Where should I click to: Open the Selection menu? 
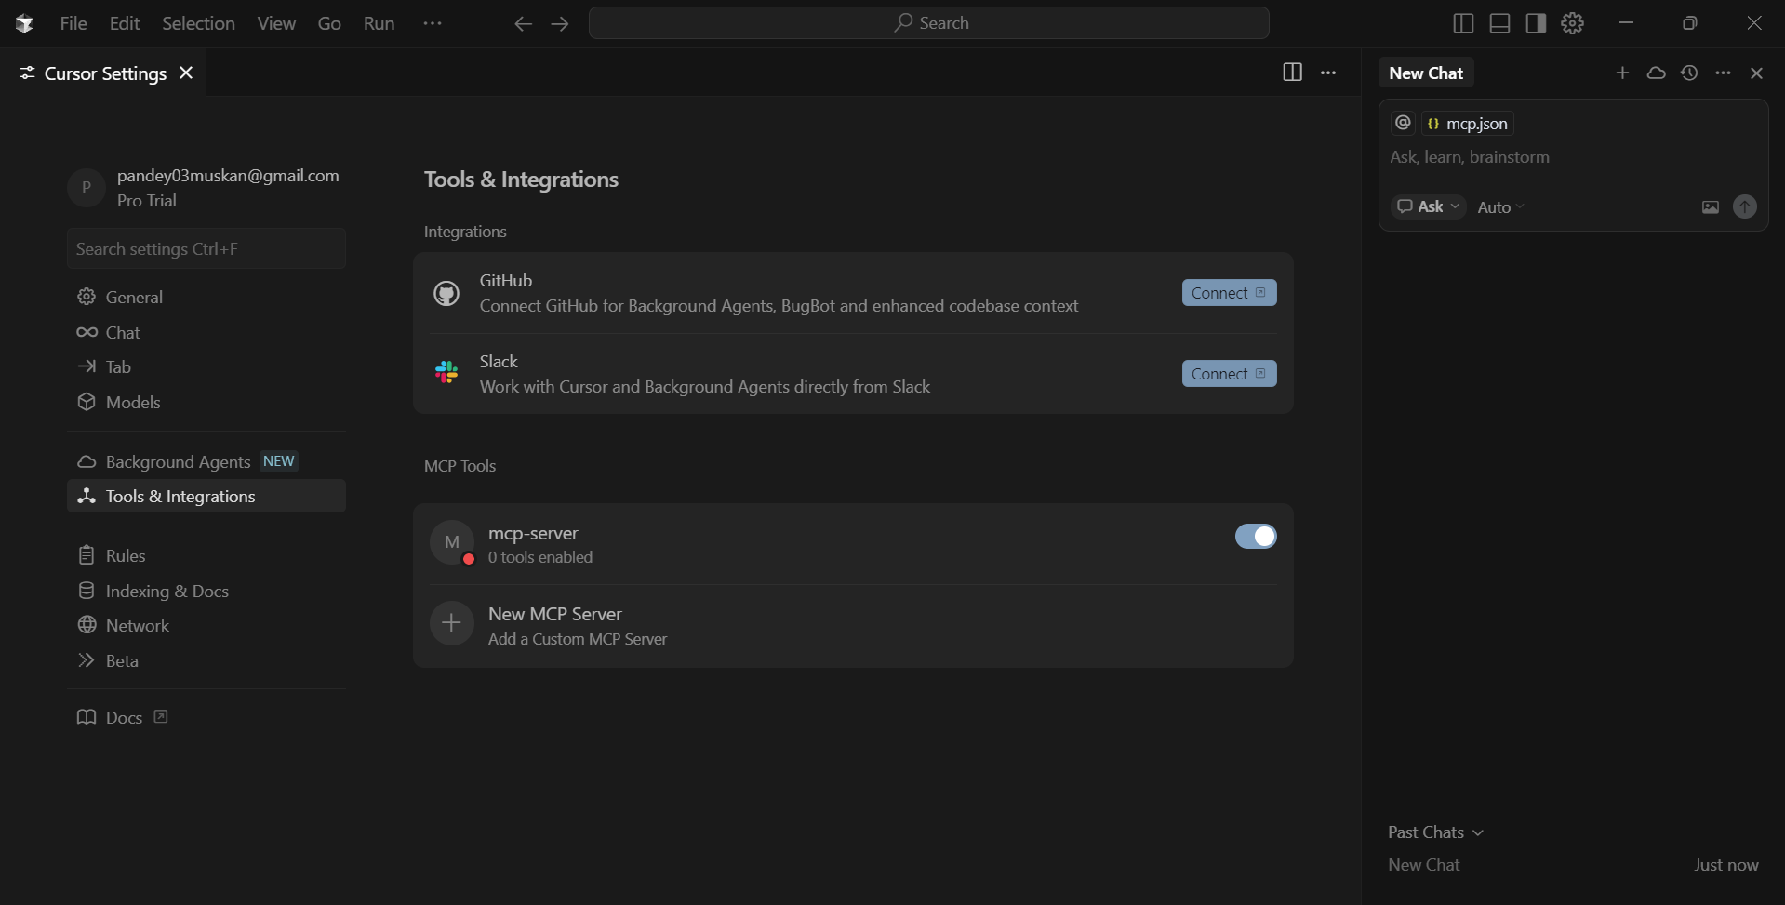click(198, 23)
